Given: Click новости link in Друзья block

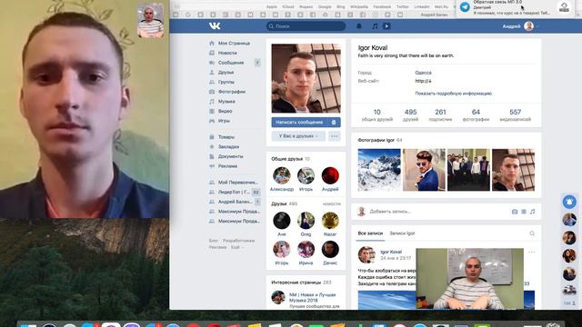Looking at the screenshot, I should (331, 203).
